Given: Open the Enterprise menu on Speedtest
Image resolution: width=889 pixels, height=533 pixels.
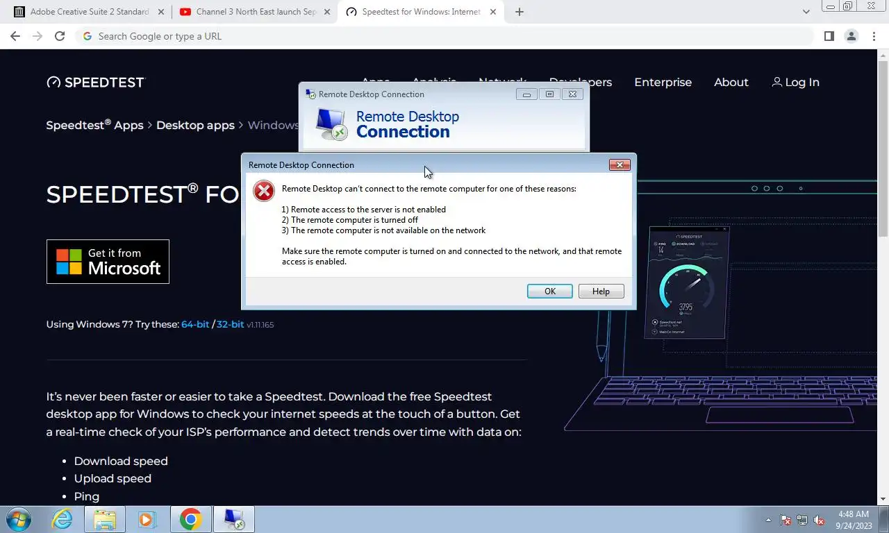Looking at the screenshot, I should tap(663, 82).
